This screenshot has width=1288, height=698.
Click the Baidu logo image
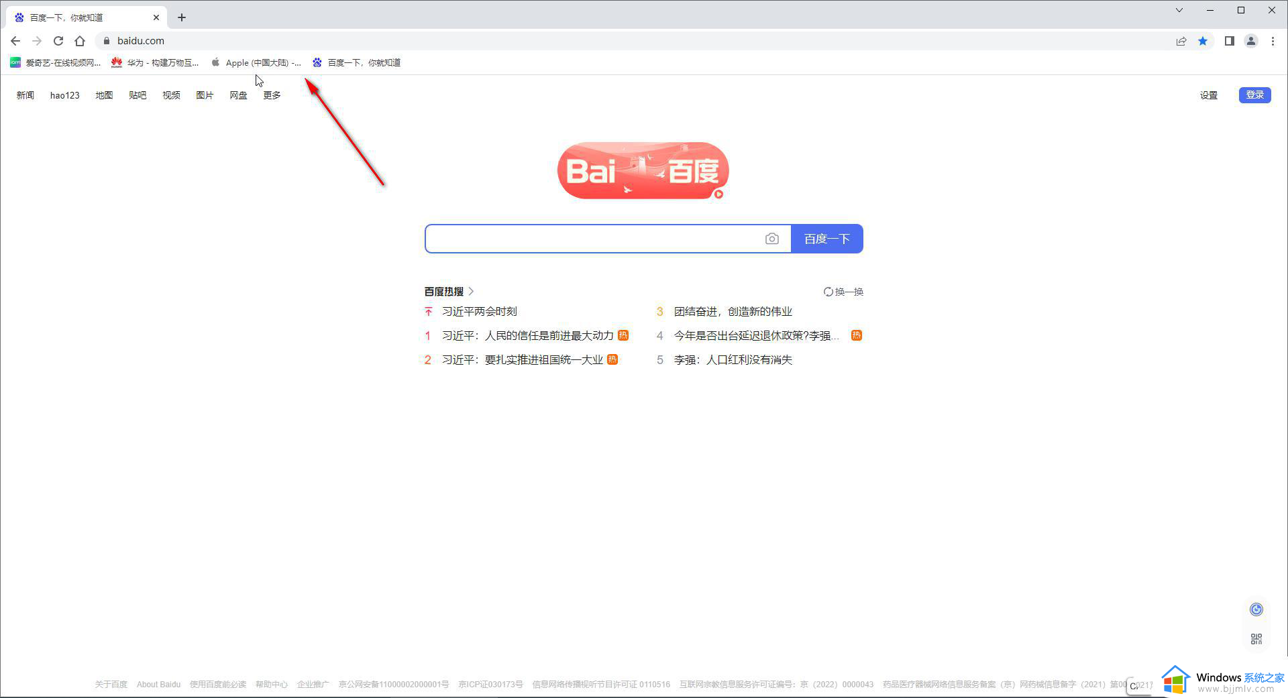643,170
